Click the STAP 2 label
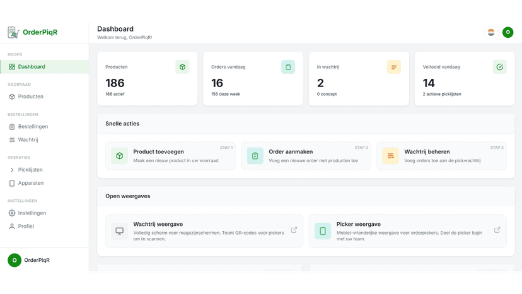This screenshot has height=294, width=522. 361,148
